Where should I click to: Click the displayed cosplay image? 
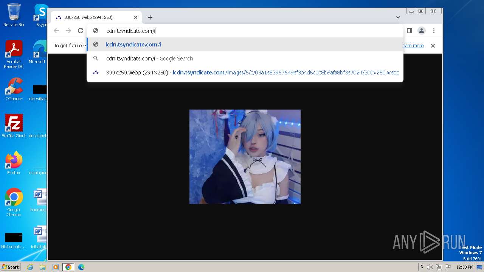tap(245, 157)
